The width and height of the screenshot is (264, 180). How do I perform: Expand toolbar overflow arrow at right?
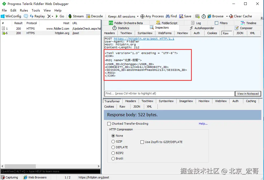pyautogui.click(x=262, y=18)
